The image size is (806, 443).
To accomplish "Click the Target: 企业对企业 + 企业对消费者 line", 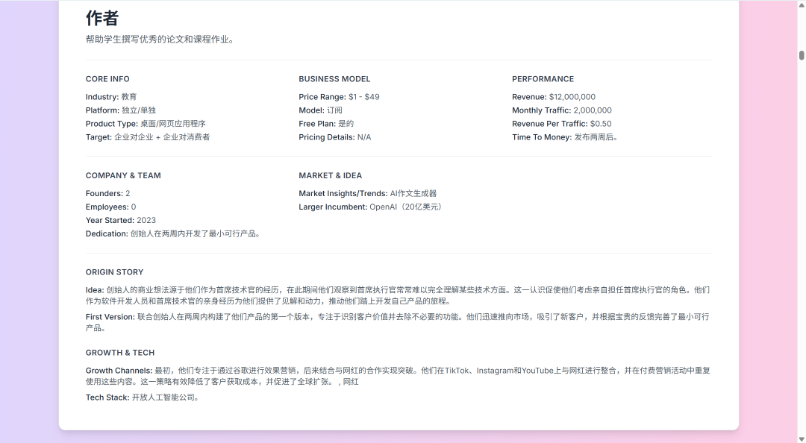I will [x=148, y=136].
